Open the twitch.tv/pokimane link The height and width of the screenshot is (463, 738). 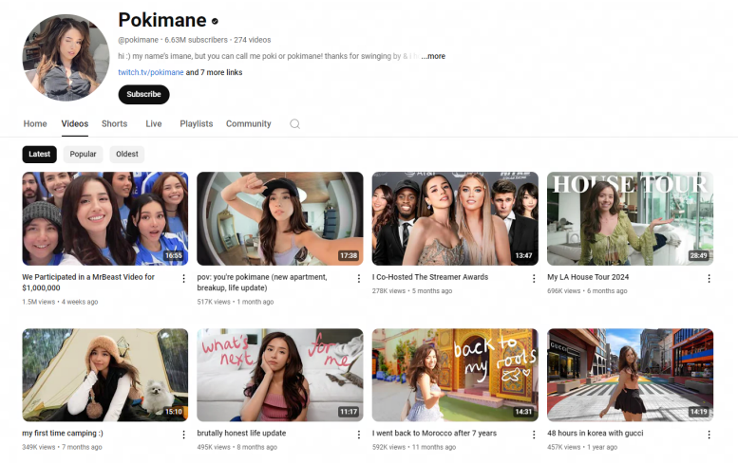pyautogui.click(x=151, y=72)
